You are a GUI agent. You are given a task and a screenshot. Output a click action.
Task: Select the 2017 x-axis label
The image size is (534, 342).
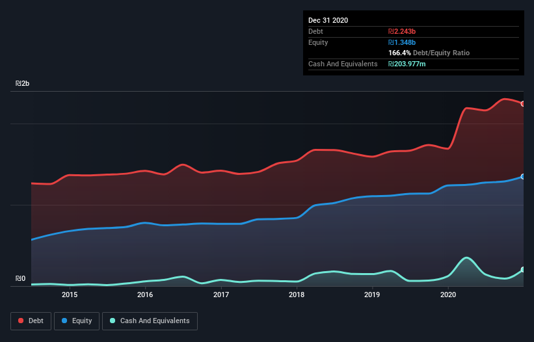point(221,295)
